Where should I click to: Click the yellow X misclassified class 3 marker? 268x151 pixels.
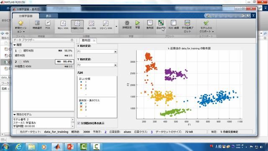[x=81, y=110]
